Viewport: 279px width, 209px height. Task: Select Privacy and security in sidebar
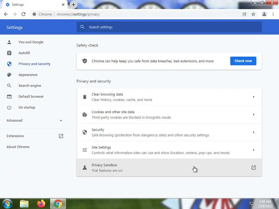coord(35,64)
